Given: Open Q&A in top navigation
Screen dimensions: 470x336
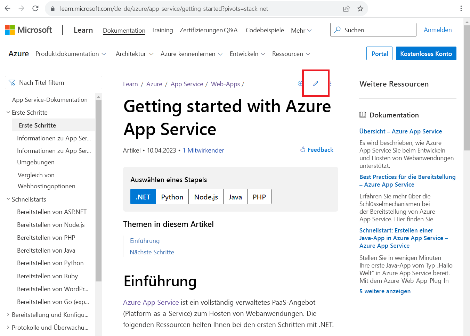Looking at the screenshot, I should 231,30.
